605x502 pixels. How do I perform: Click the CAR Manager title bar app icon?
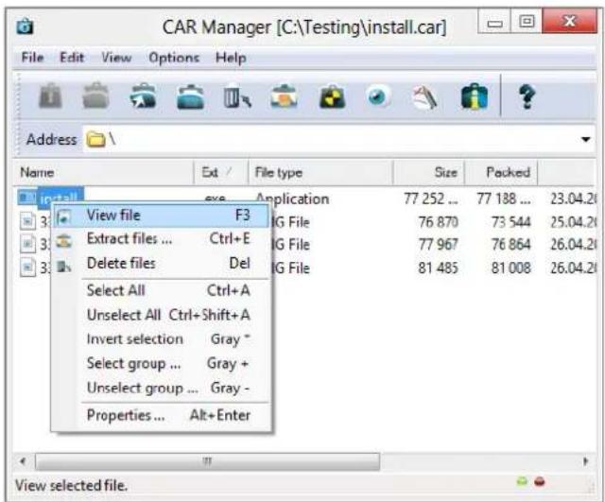[26, 26]
